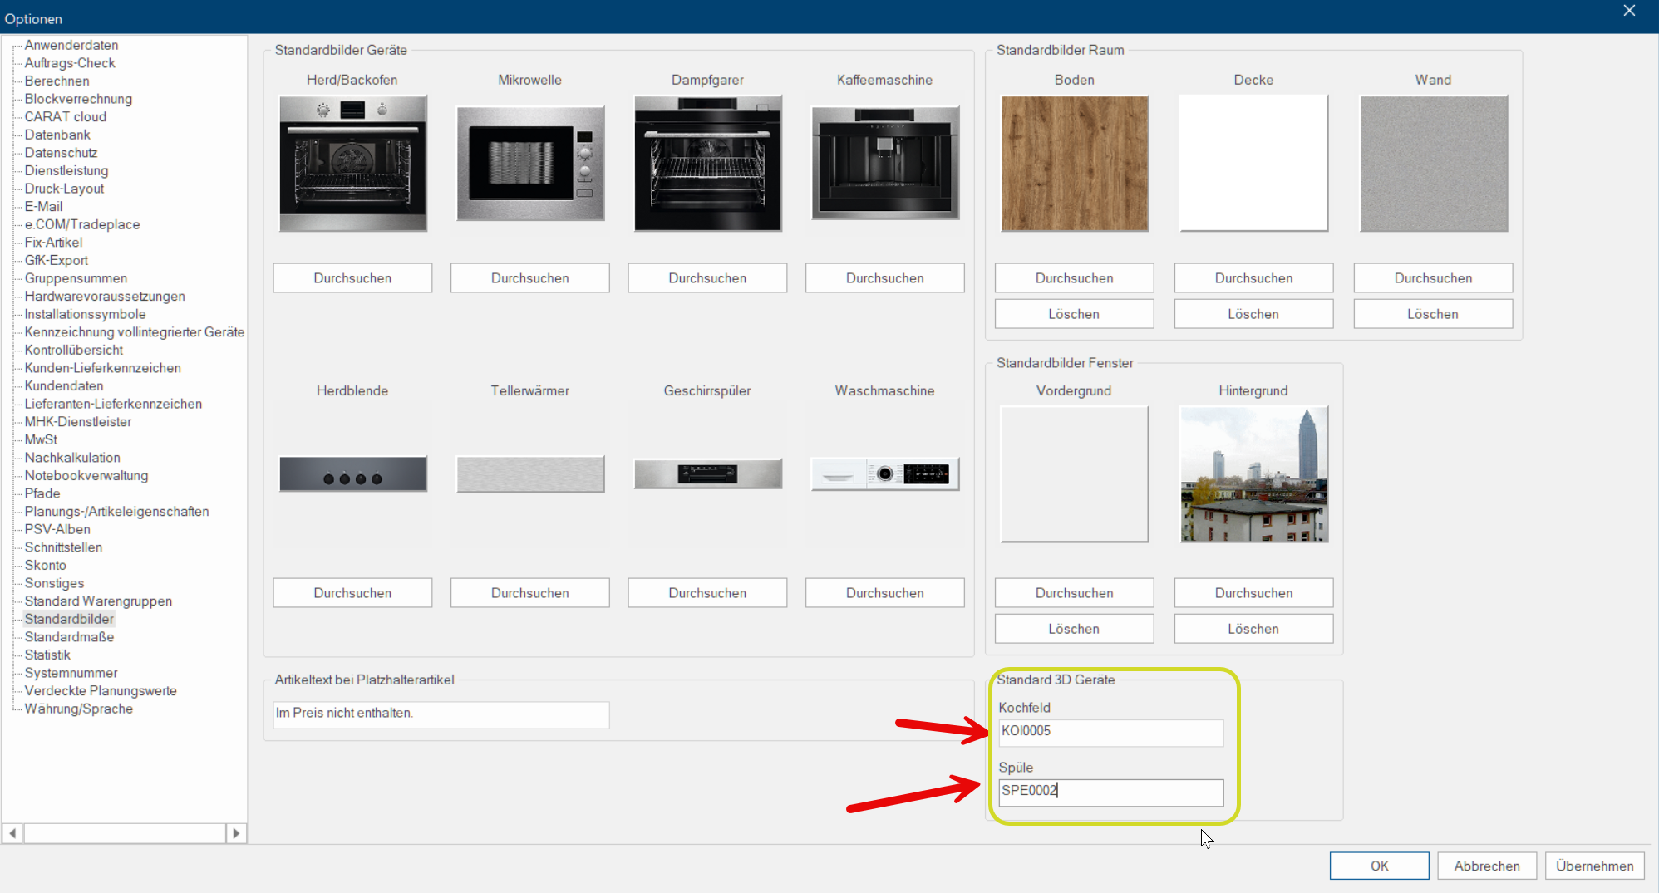Select the Herdblende thumbnail image
Image resolution: width=1659 pixels, height=893 pixels.
coord(352,473)
